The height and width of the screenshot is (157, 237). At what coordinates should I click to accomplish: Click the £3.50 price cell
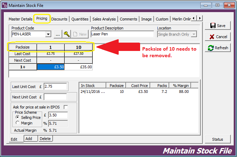(51, 67)
